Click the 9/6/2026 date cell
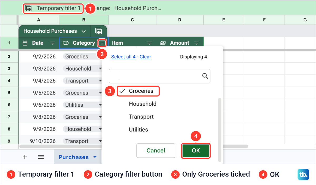The image size is (316, 185). click(39, 105)
